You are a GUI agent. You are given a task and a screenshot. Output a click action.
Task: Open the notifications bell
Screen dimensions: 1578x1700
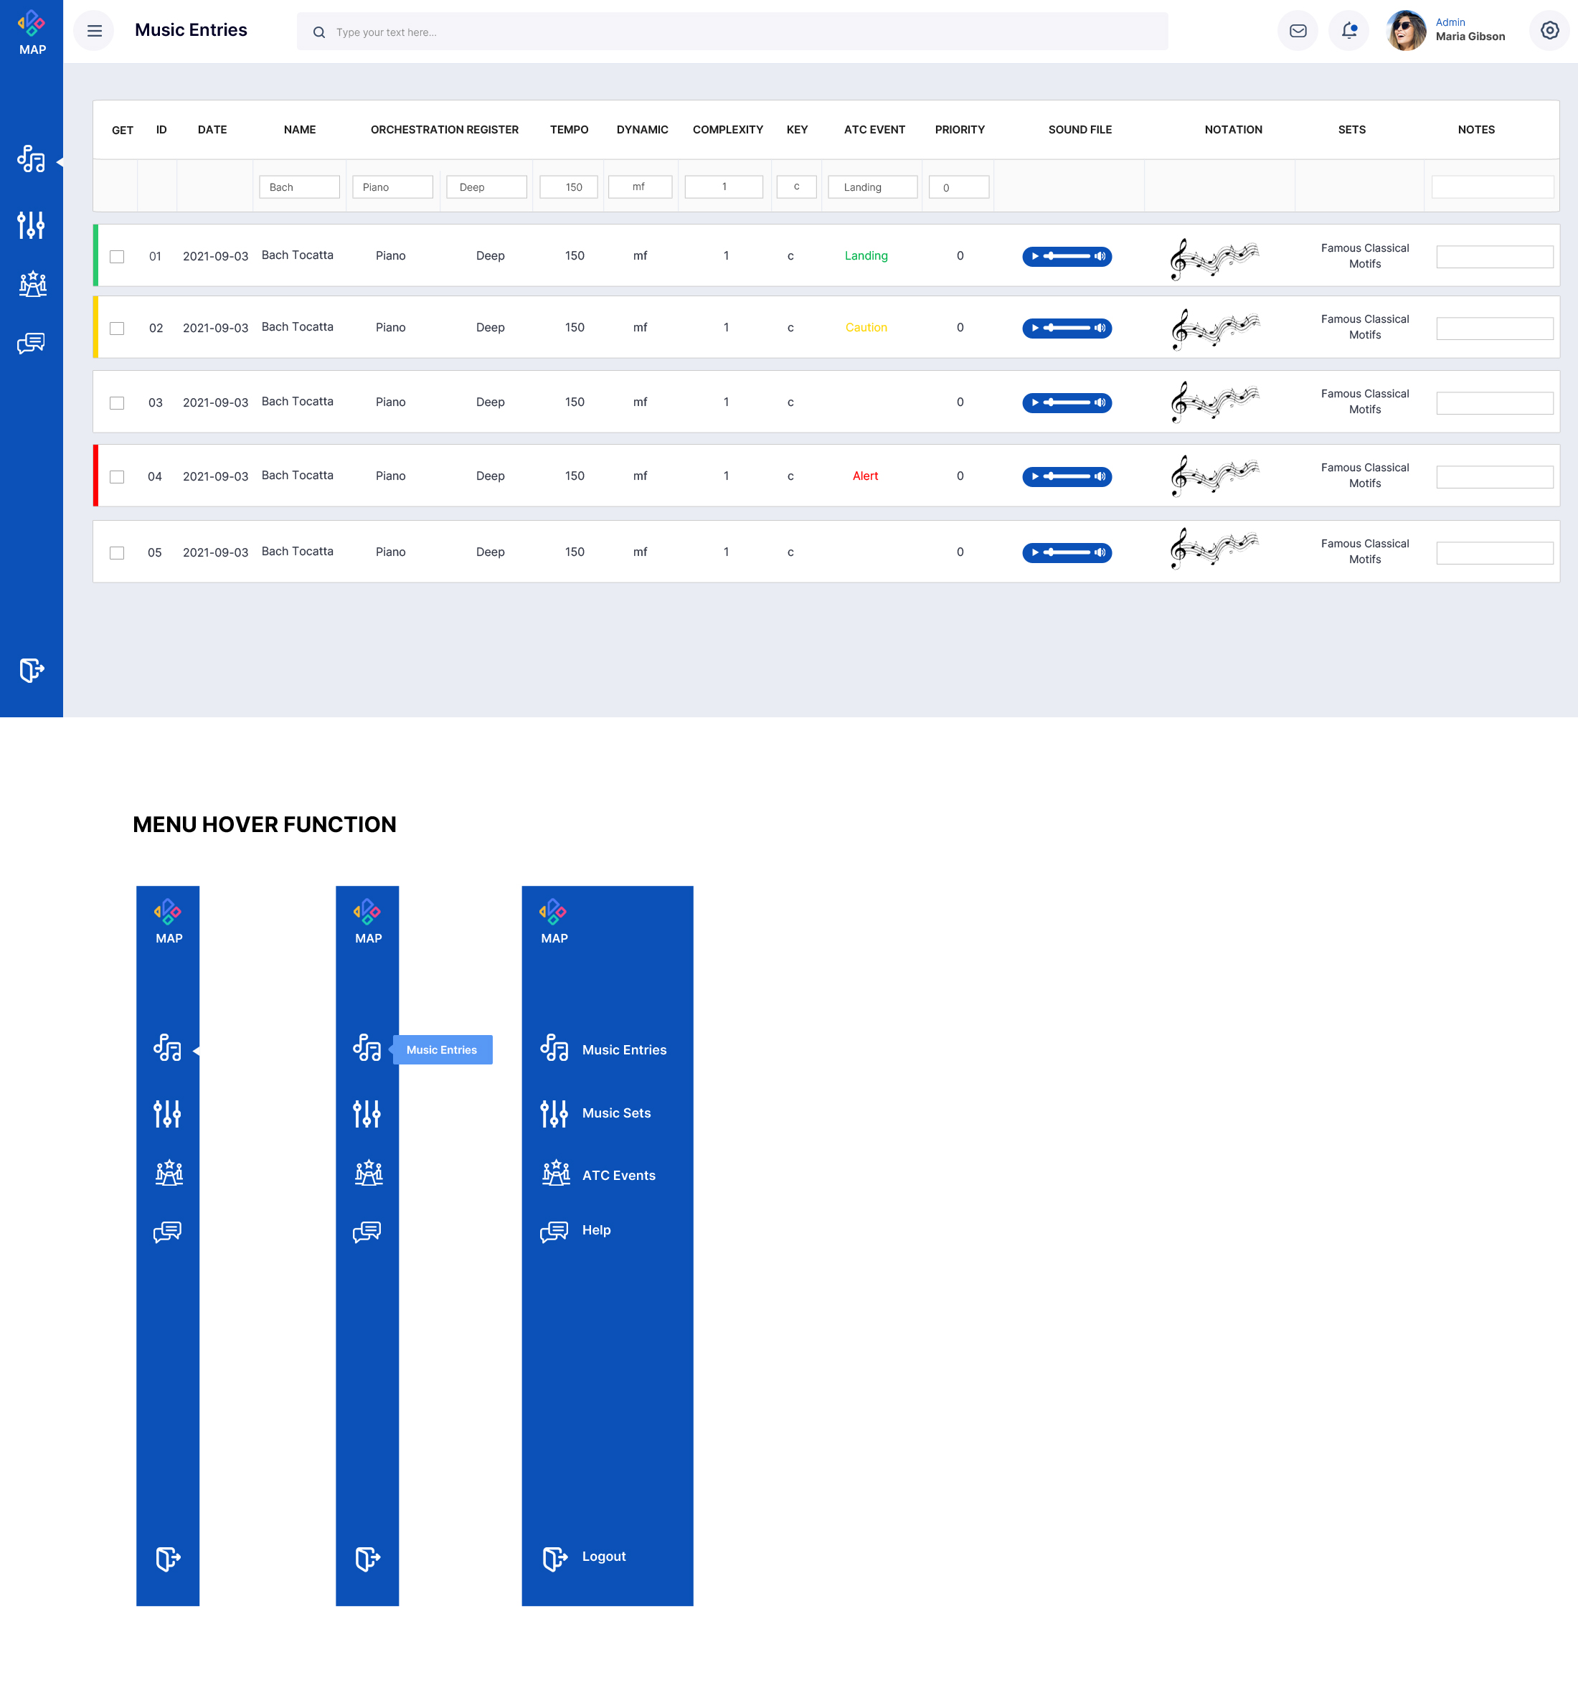point(1348,31)
